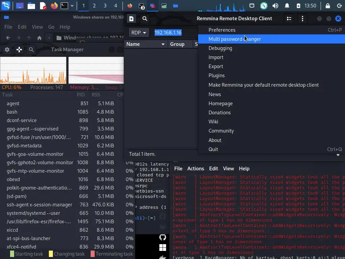Toggle Task Manager search filter icon
The width and height of the screenshot is (345, 259).
pyautogui.click(x=31, y=50)
